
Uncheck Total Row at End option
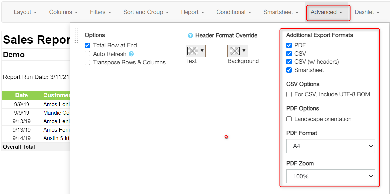click(87, 45)
